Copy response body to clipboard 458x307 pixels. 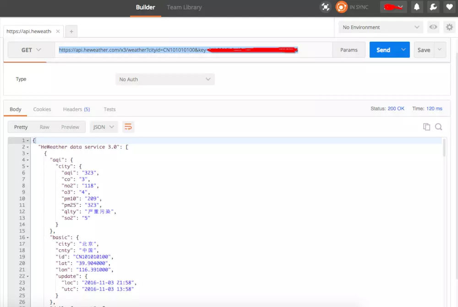coord(426,127)
